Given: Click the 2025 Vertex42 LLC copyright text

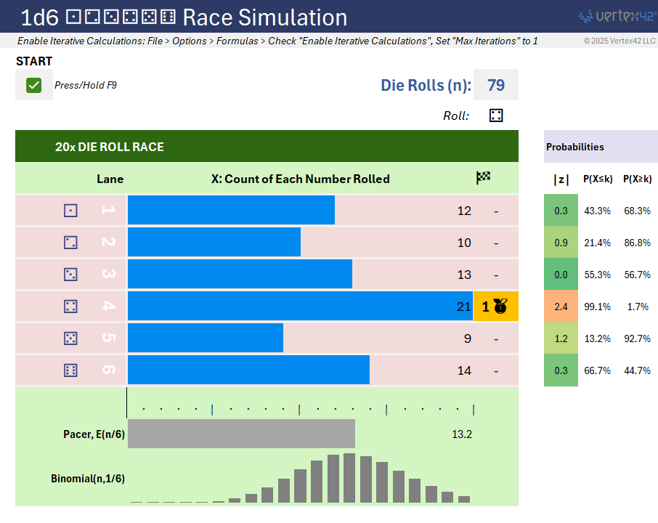Looking at the screenshot, I should (619, 41).
